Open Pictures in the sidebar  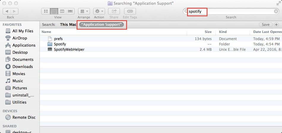(20, 88)
